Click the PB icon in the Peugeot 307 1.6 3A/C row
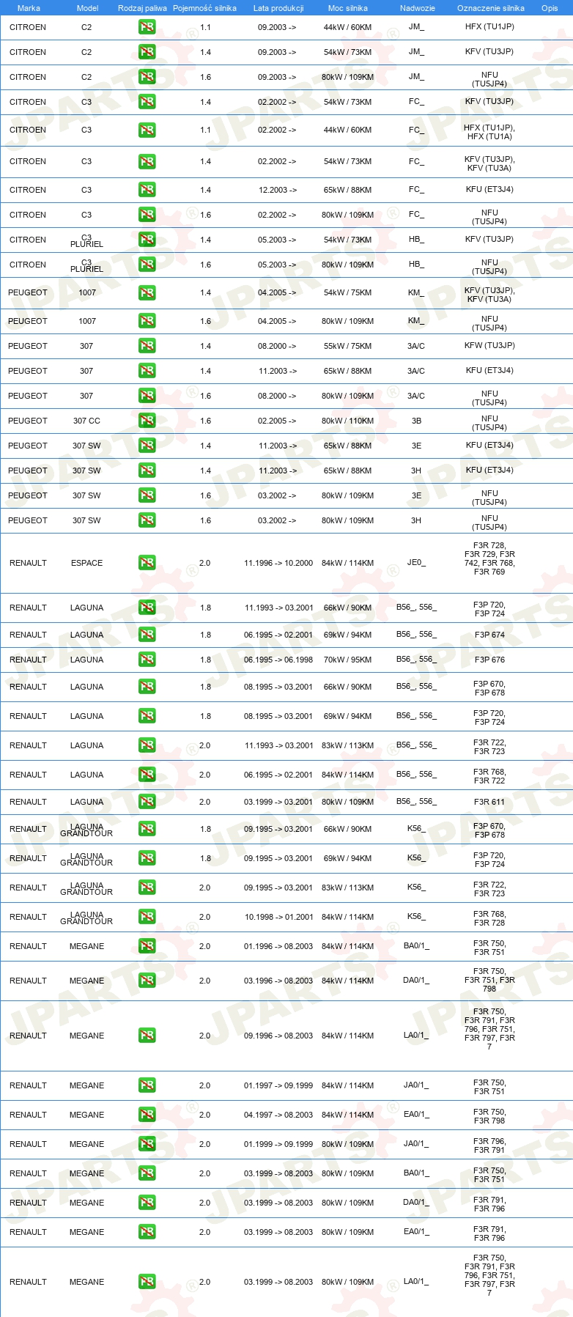573x1317 pixels. pyautogui.click(x=147, y=396)
